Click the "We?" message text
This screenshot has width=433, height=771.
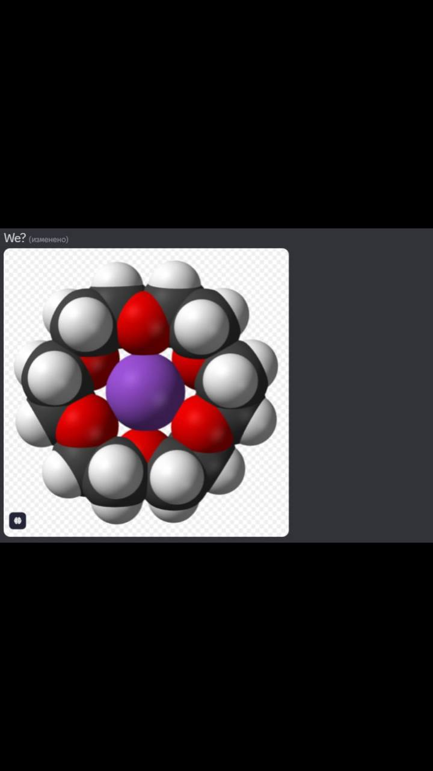pos(14,238)
